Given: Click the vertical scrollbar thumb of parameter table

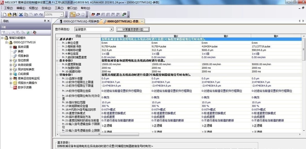Looking at the screenshot, I should (x=304, y=49).
